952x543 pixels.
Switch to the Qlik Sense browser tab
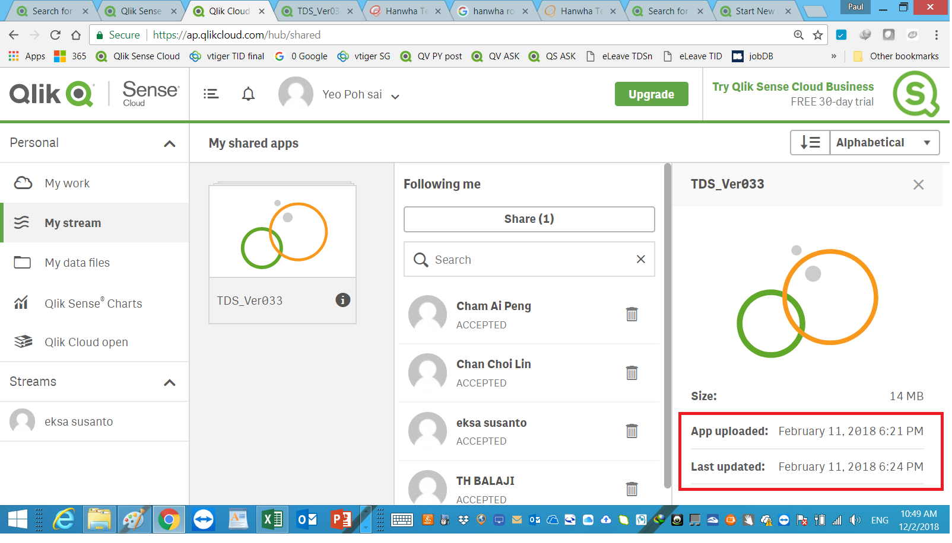[141, 11]
